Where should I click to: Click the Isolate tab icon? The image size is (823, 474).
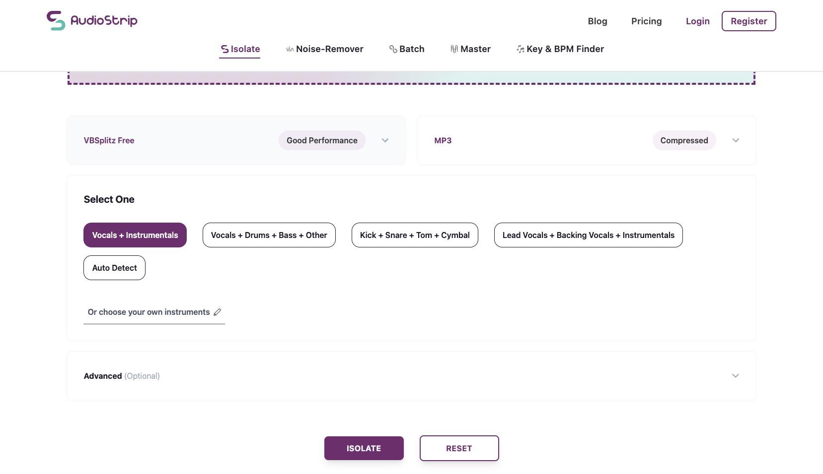click(225, 49)
